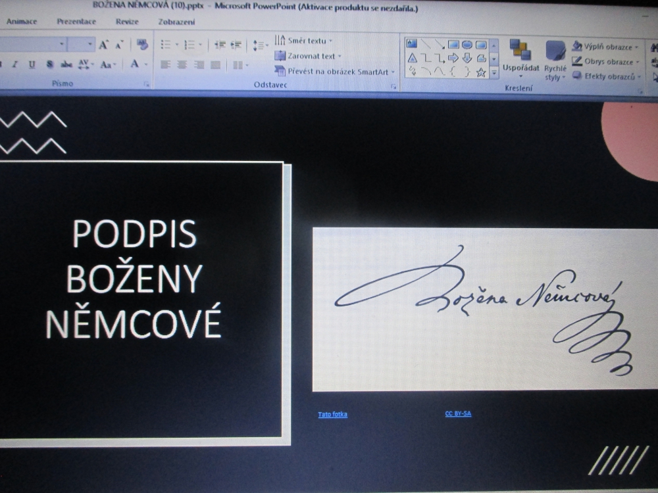Toggle underline formatting

click(x=32, y=64)
